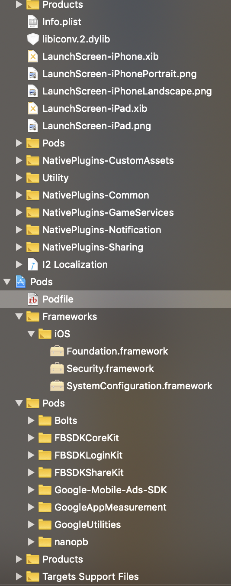Expand the Bolts pod folder
Viewport: 231px width, 586px height.
31,420
